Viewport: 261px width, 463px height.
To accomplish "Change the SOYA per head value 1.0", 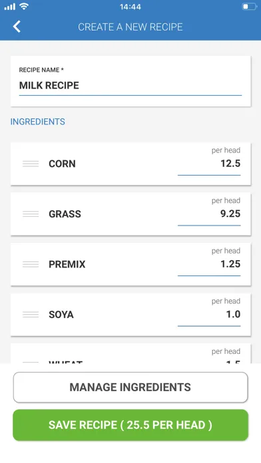I will coord(209,315).
